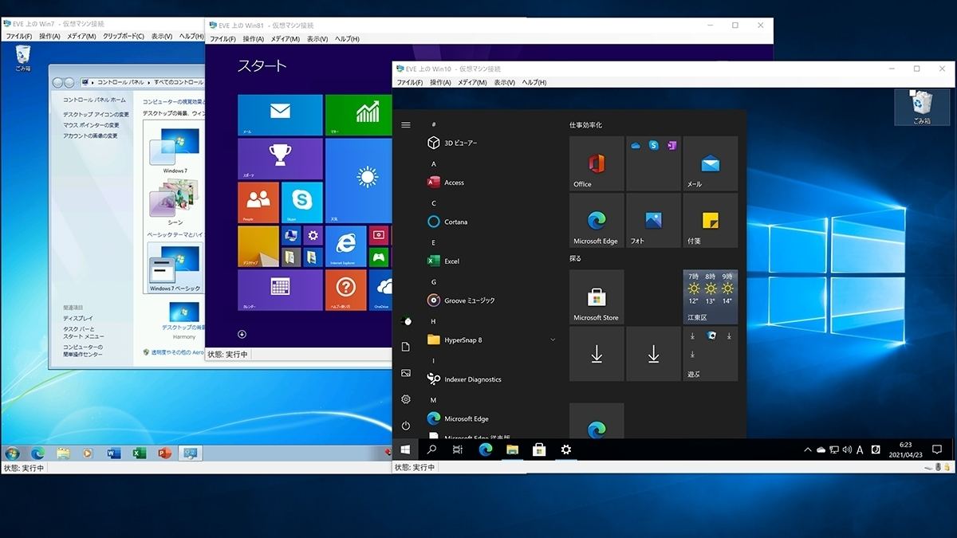The height and width of the screenshot is (538, 957).
Task: Open File Explorer on the Win10 taskbar
Action: click(512, 450)
